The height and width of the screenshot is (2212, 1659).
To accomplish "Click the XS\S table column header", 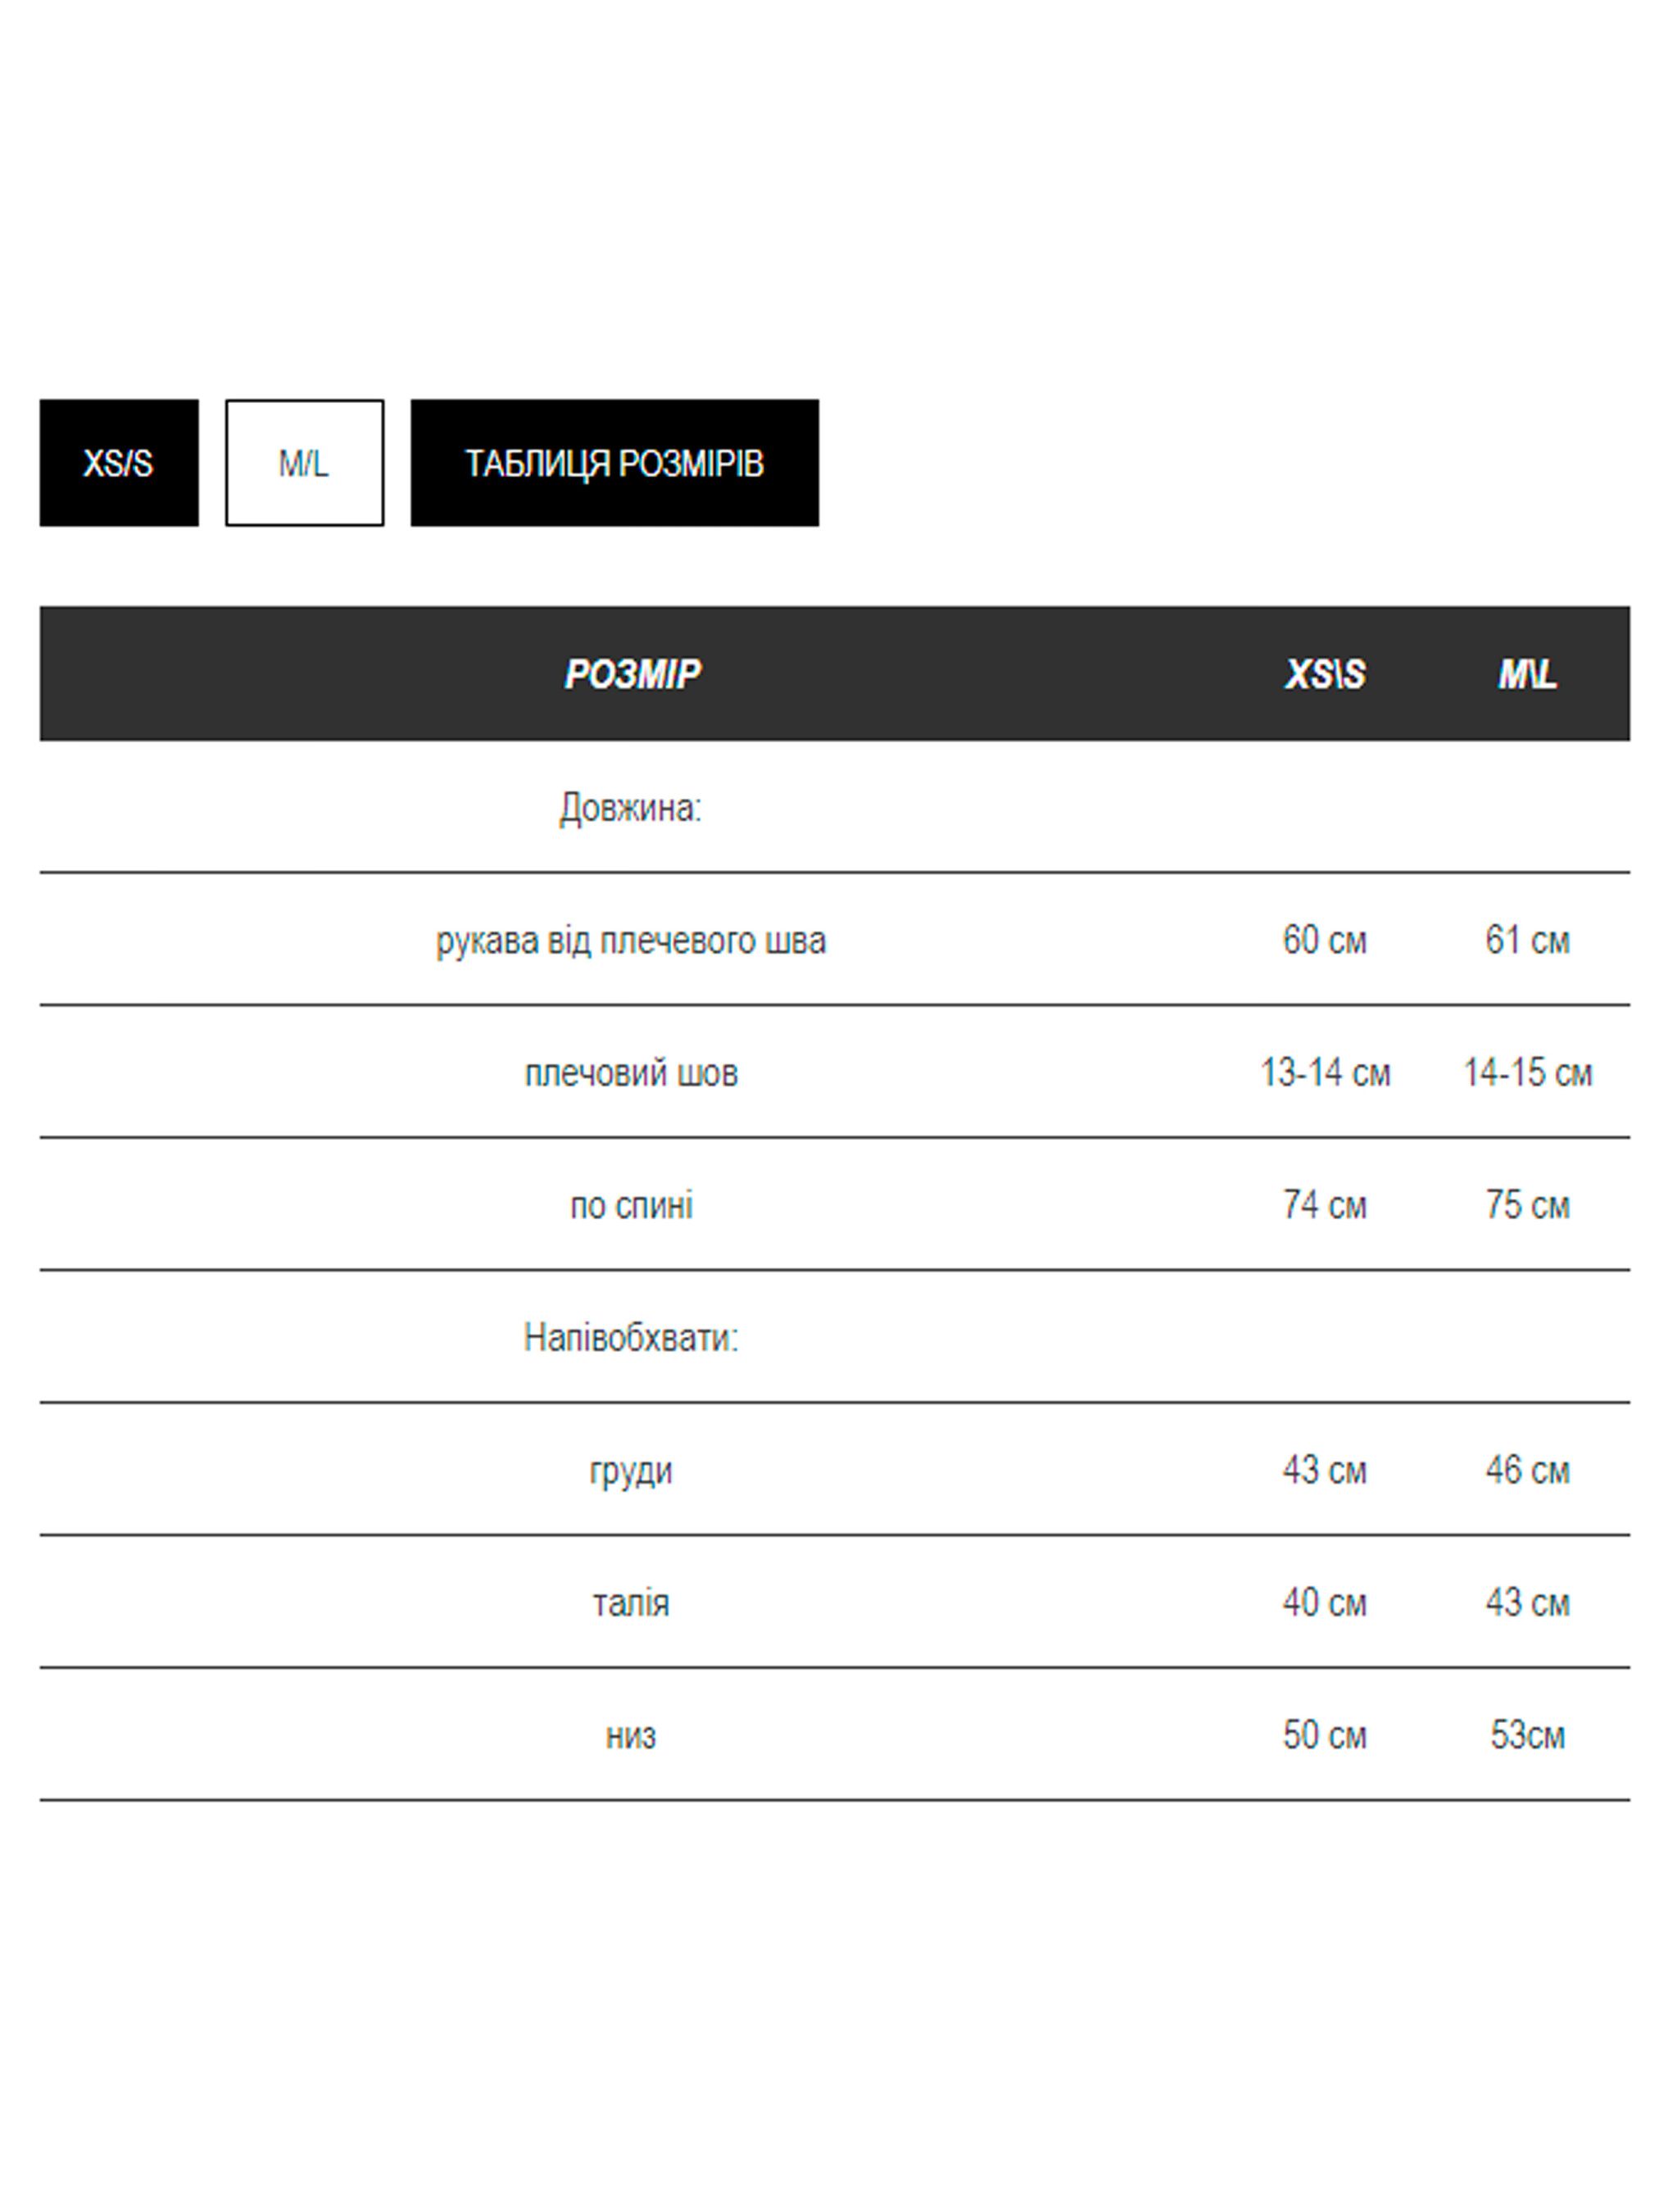I will (1324, 674).
